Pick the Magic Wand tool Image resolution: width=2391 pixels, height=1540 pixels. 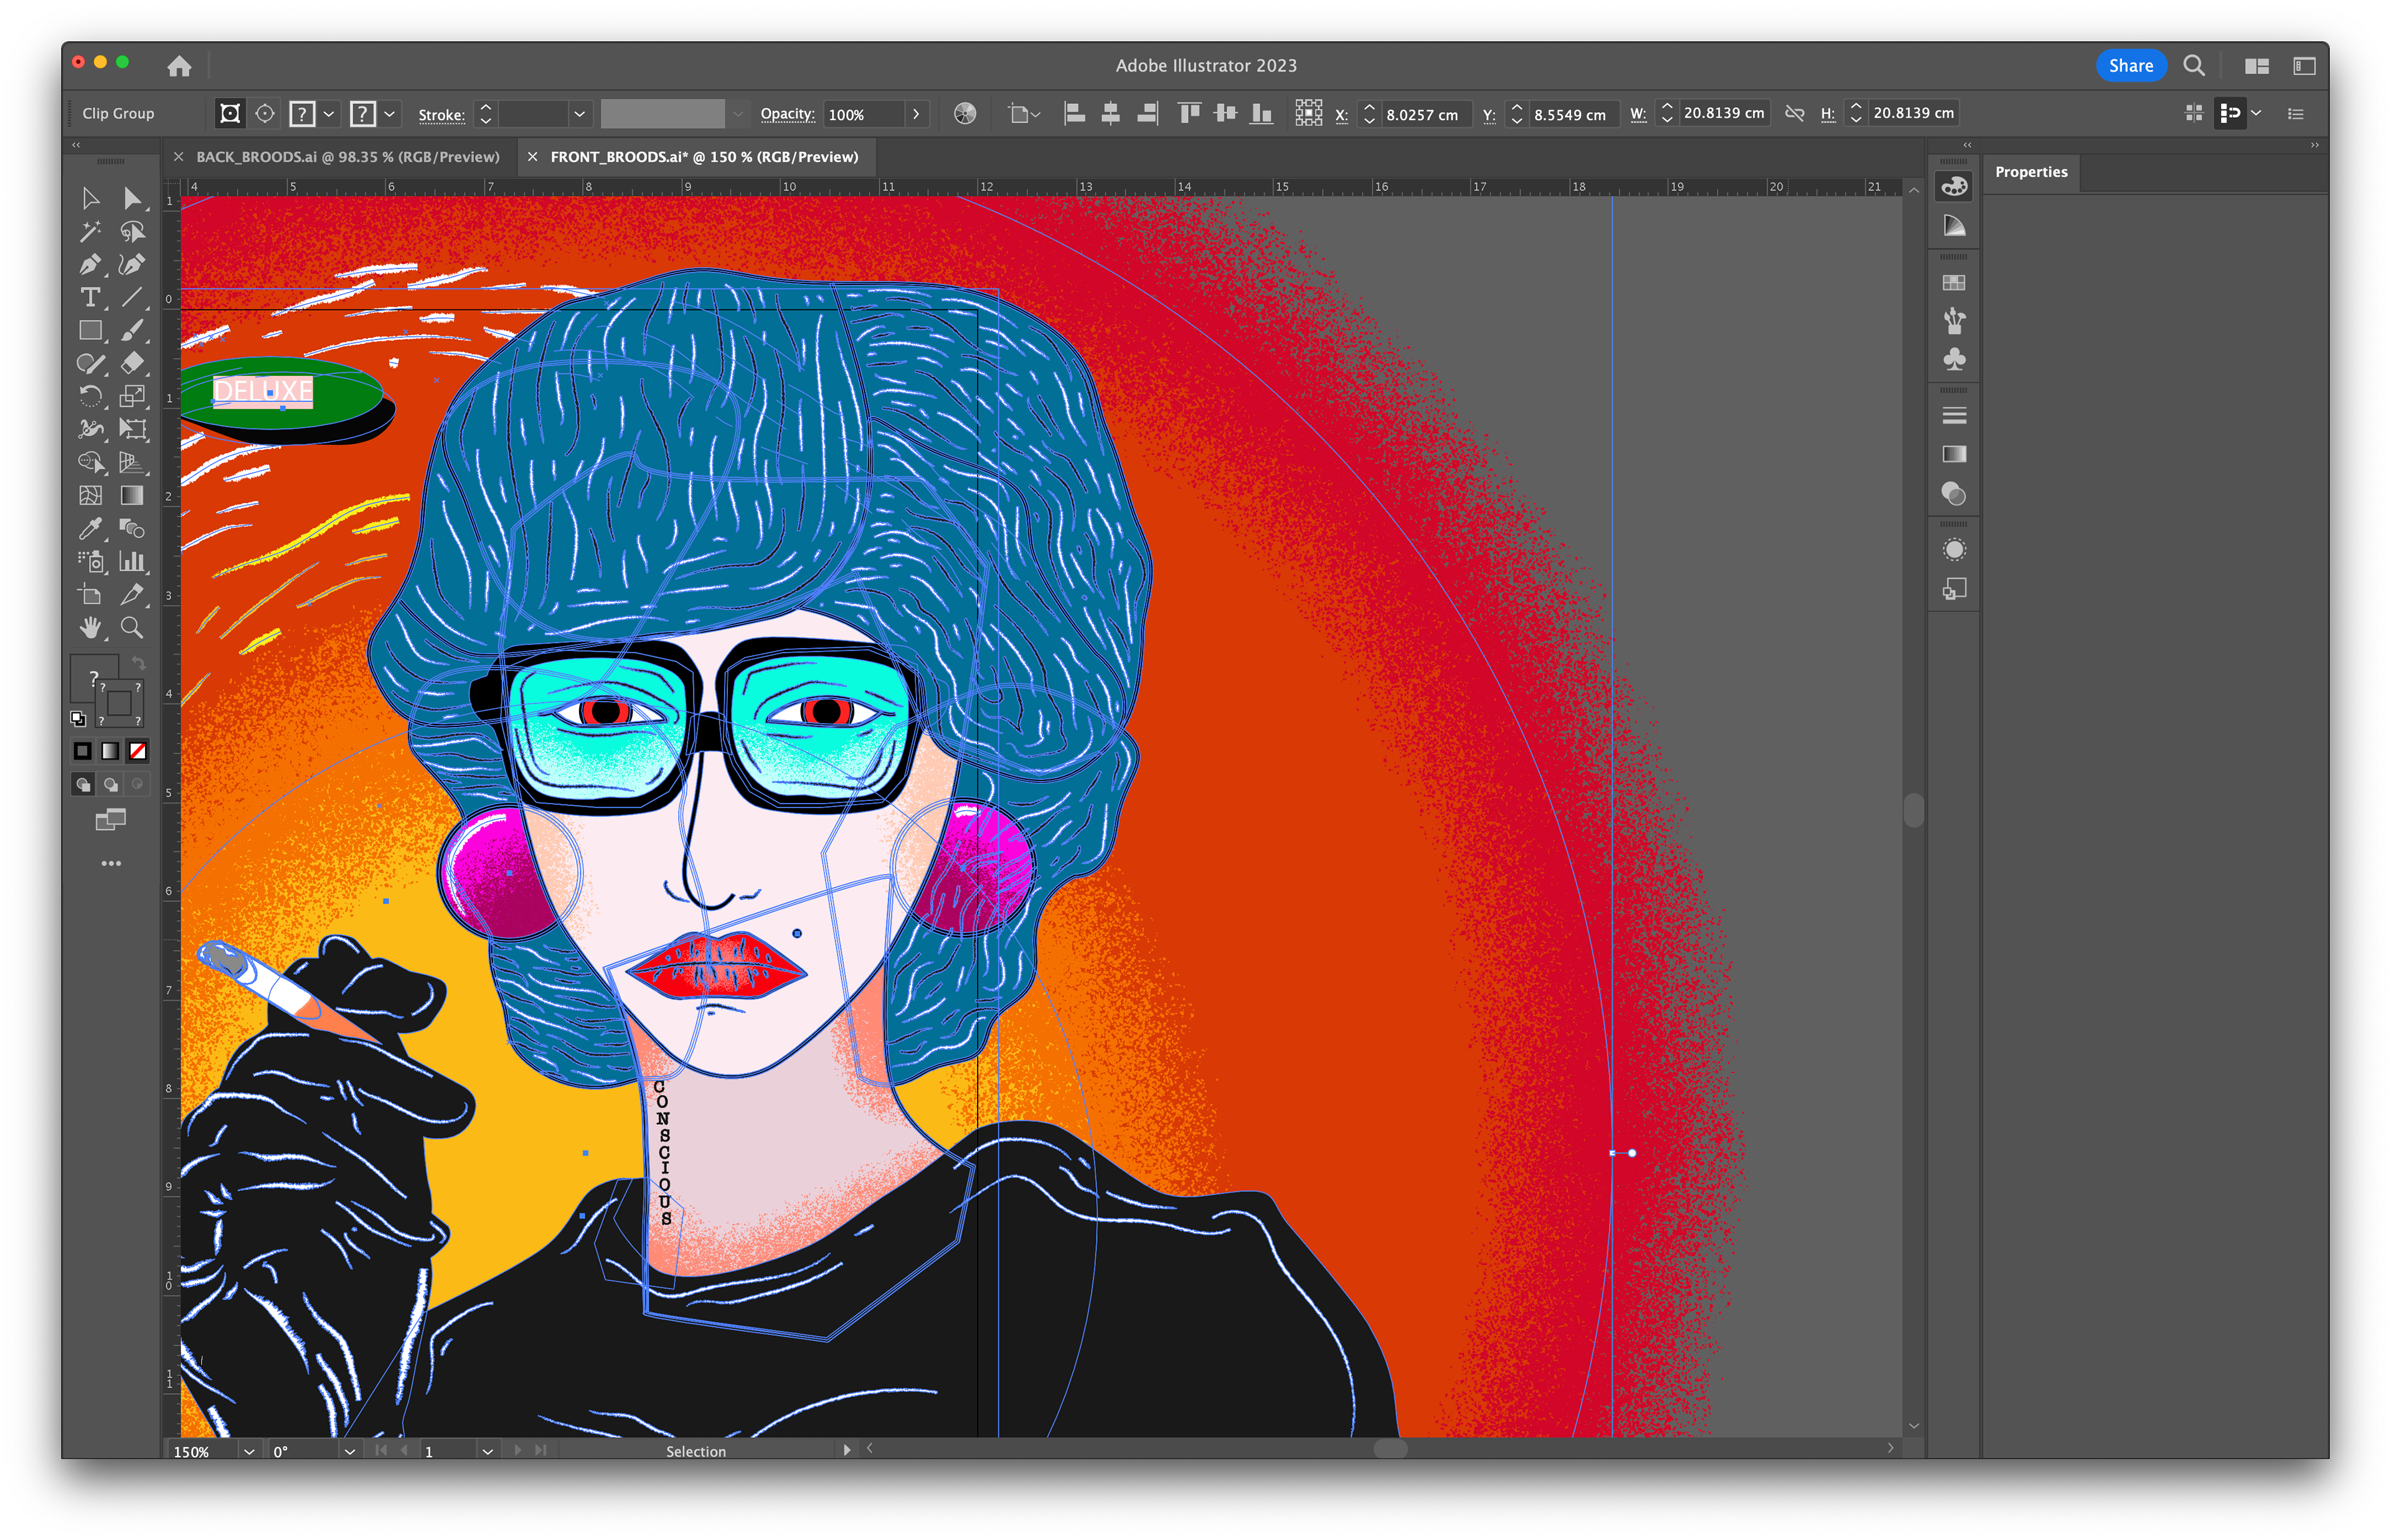click(90, 231)
